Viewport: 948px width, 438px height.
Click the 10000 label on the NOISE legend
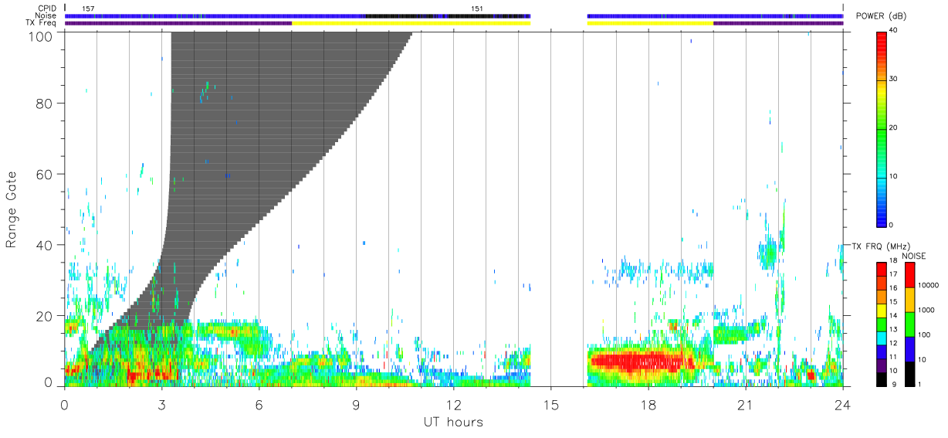pyautogui.click(x=928, y=285)
